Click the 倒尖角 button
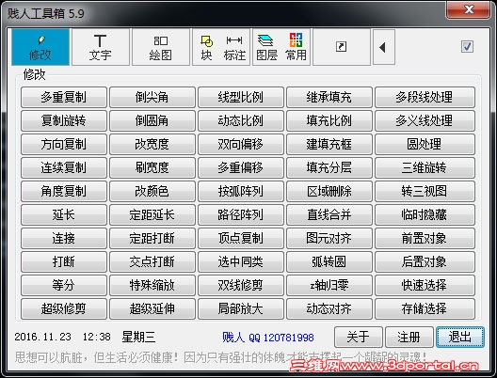Screen dimensions: 497x378 pos(152,97)
